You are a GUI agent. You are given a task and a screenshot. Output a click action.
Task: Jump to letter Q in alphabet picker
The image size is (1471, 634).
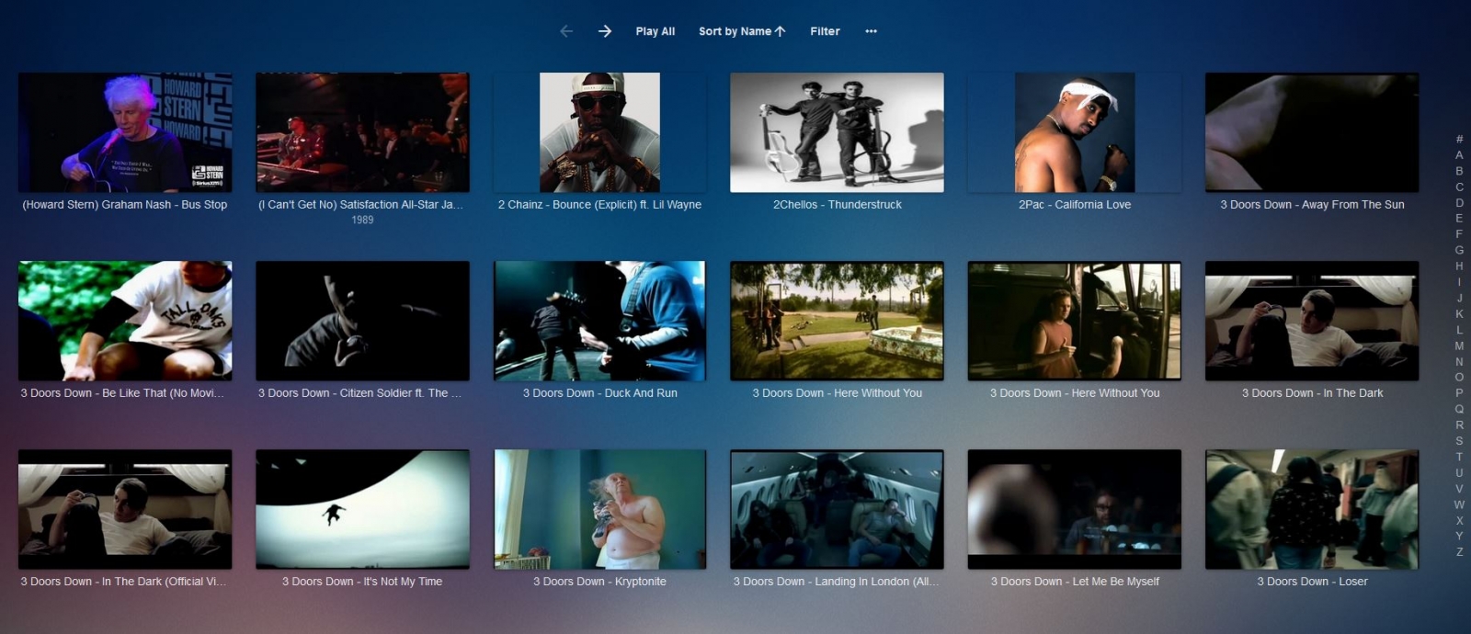[1459, 409]
